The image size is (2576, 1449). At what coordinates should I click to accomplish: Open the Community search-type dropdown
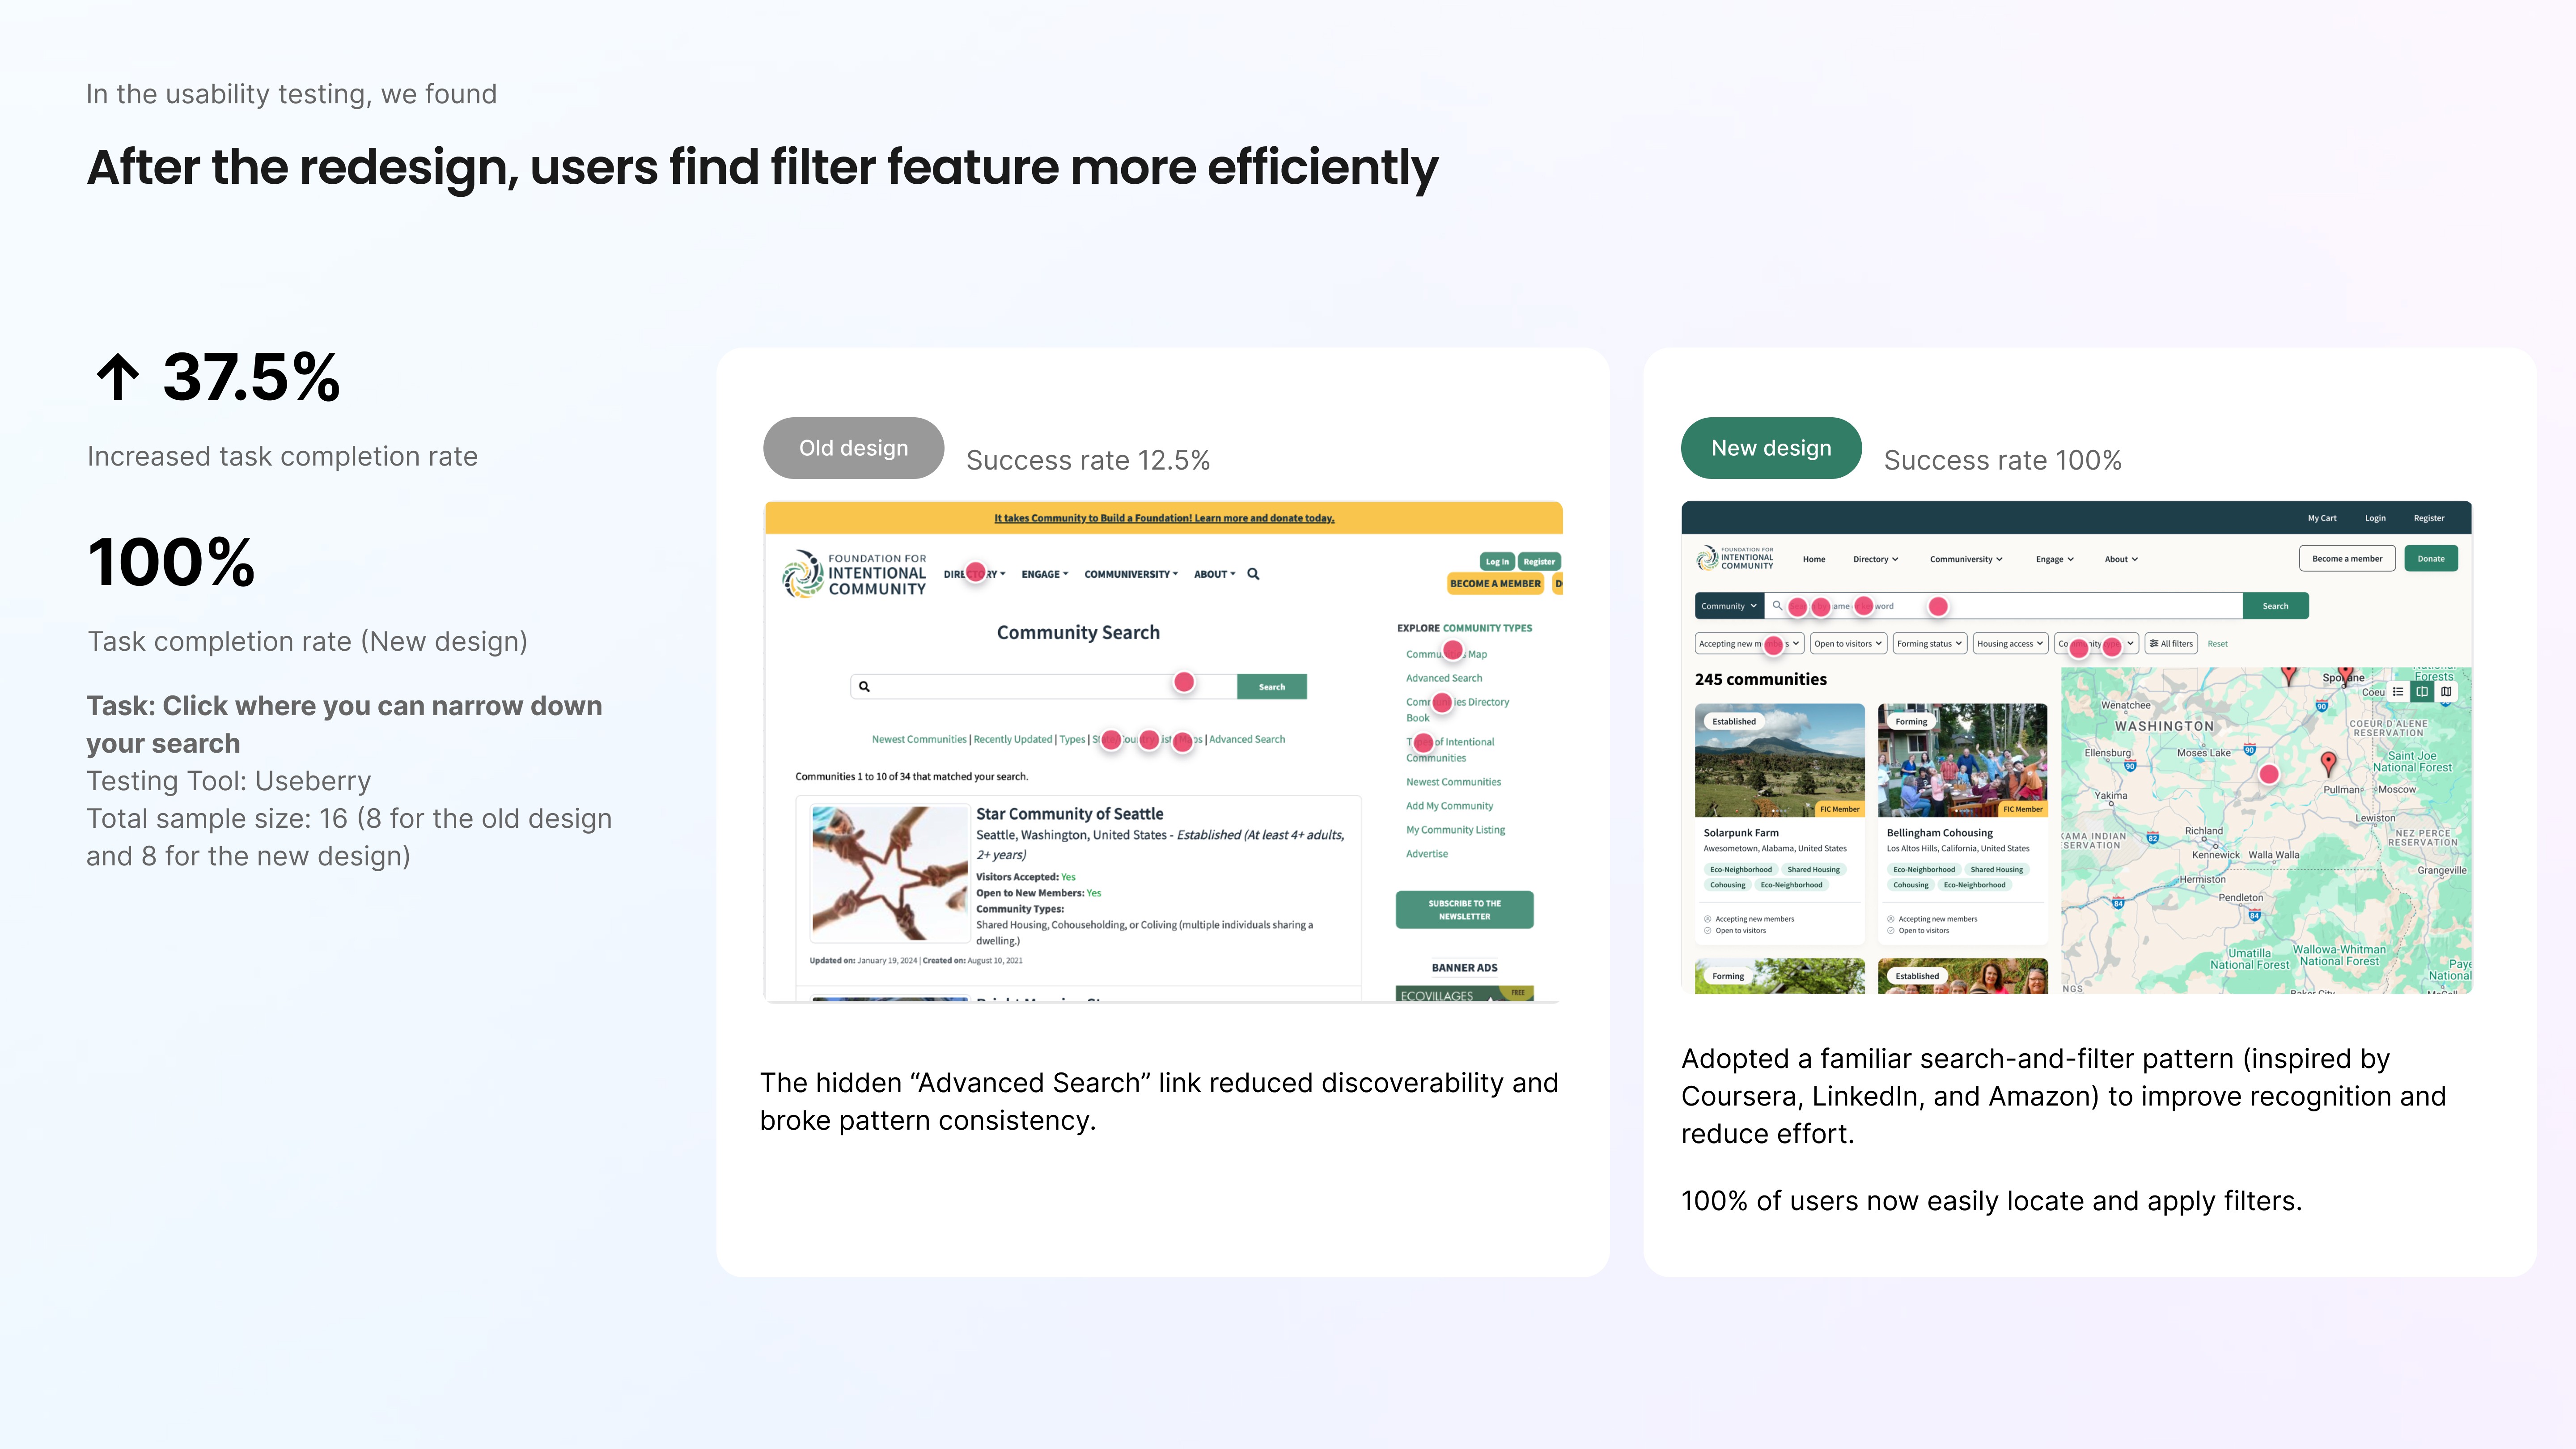pos(1728,605)
